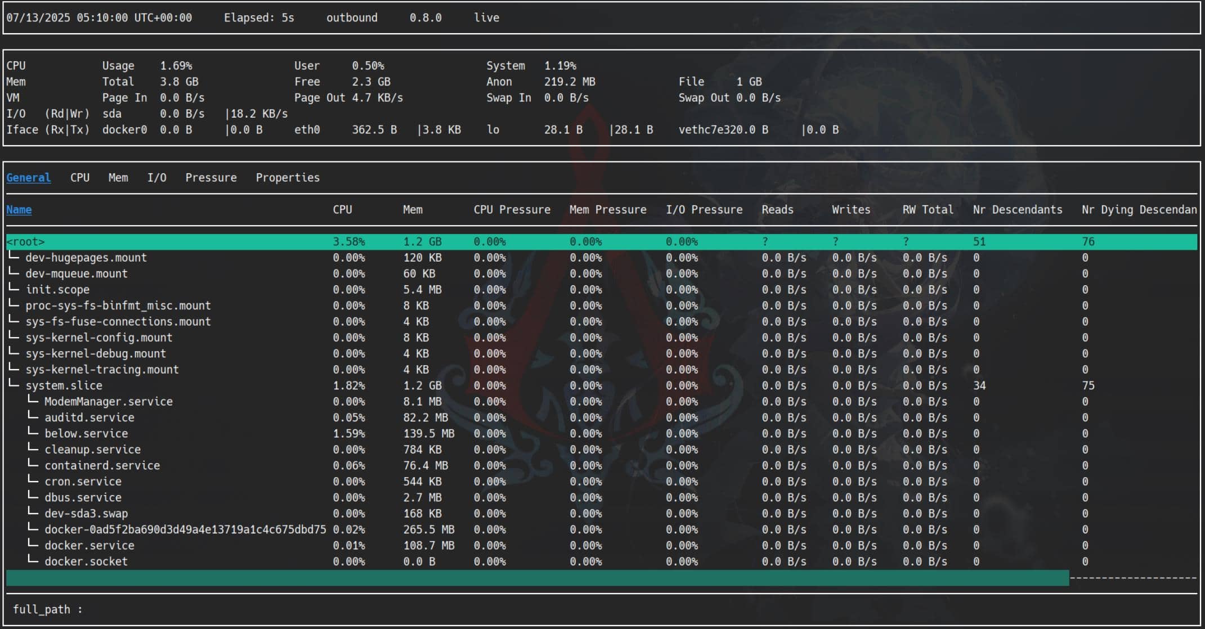Expand the init.scope entry
The width and height of the screenshot is (1205, 629).
pos(57,290)
